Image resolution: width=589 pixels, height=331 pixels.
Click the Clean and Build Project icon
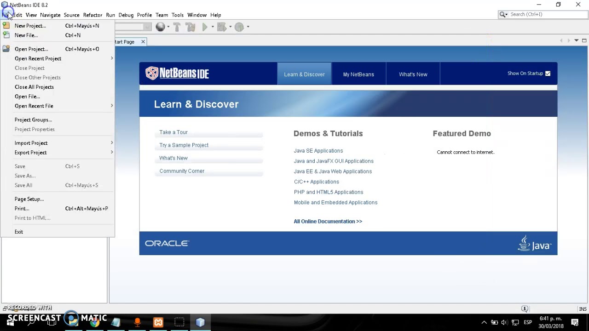(191, 27)
